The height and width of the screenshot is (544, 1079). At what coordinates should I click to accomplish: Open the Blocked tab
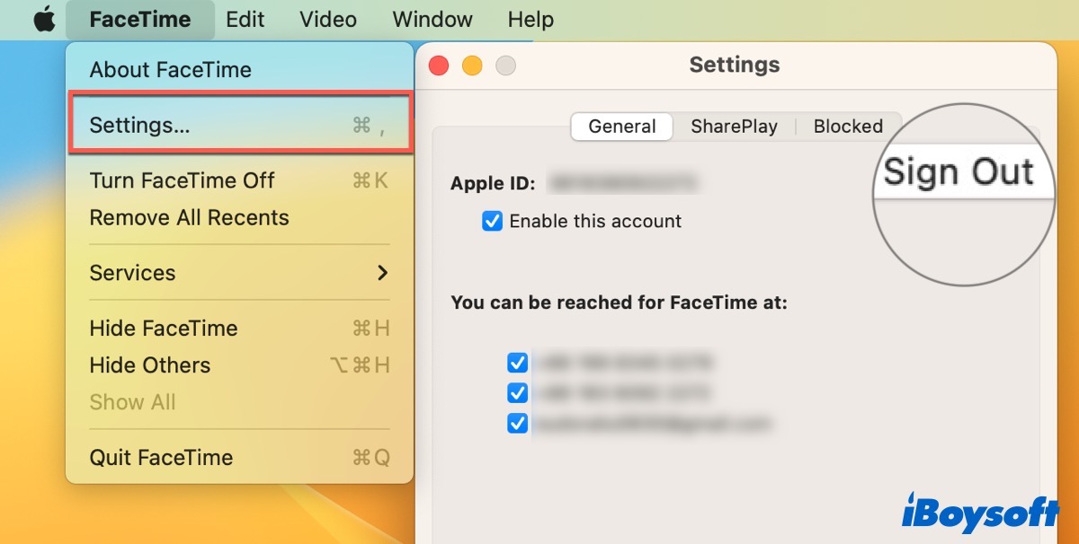point(847,127)
